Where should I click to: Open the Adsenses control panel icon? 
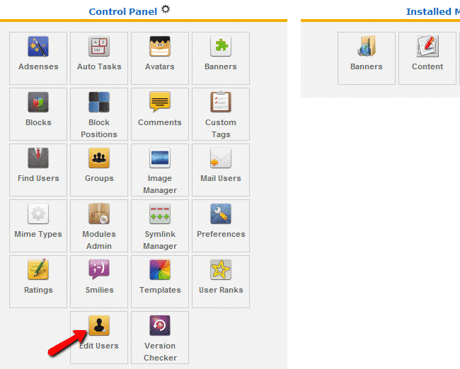[38, 57]
